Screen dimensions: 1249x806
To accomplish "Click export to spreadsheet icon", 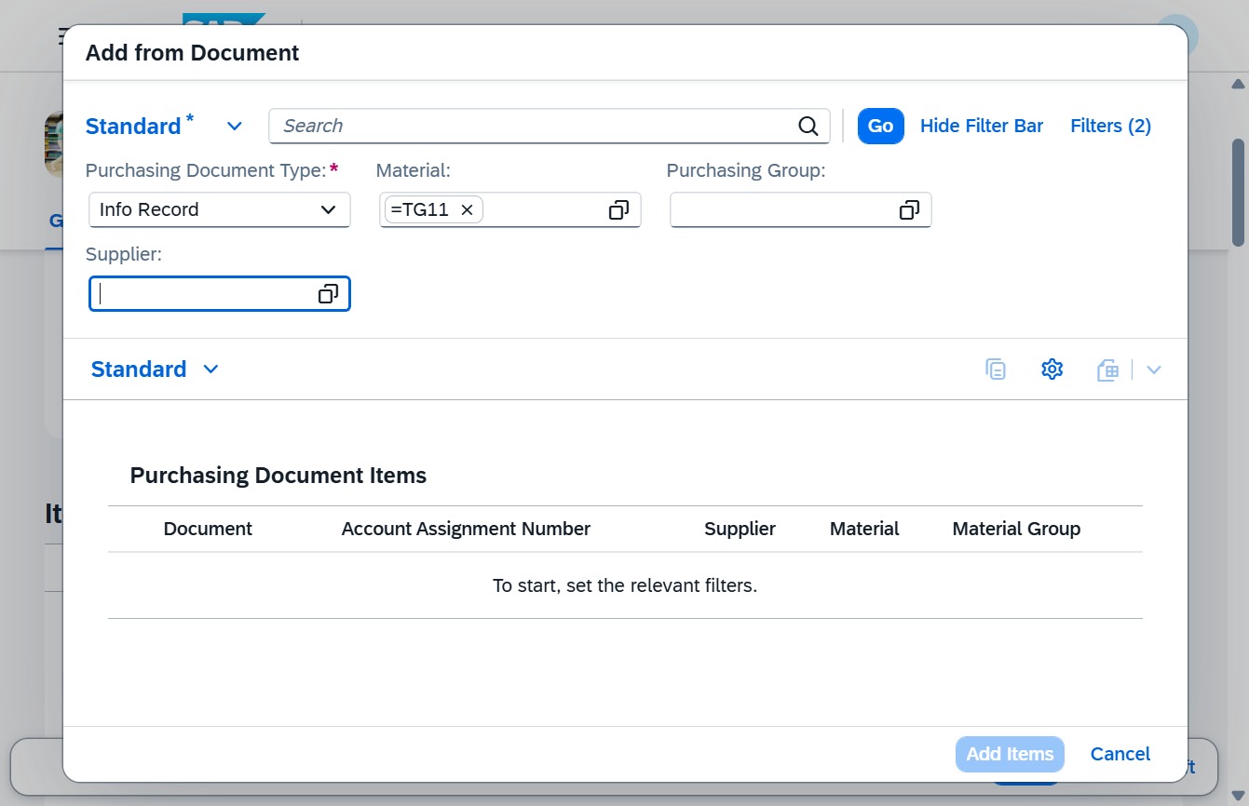I will click(1107, 369).
